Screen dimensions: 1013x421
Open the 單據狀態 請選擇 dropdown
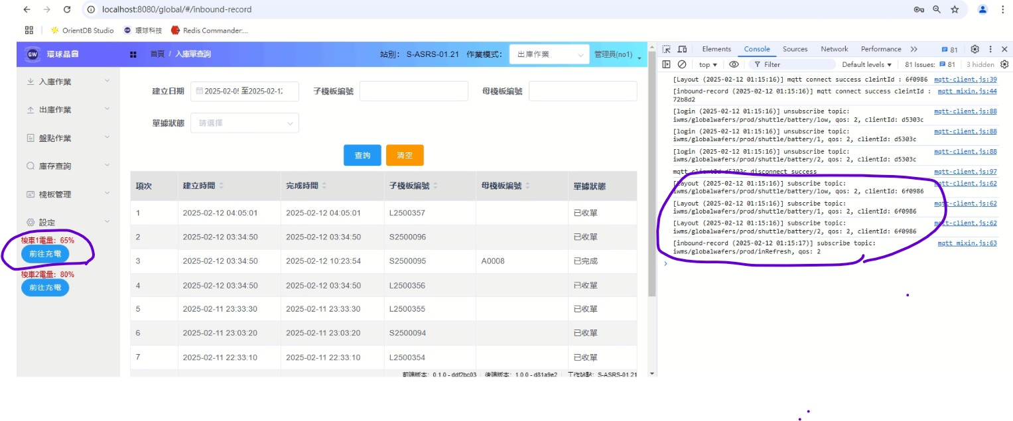pos(244,123)
